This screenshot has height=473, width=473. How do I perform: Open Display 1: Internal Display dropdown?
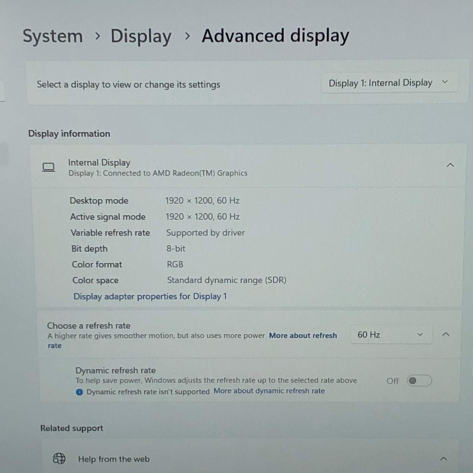click(x=389, y=83)
